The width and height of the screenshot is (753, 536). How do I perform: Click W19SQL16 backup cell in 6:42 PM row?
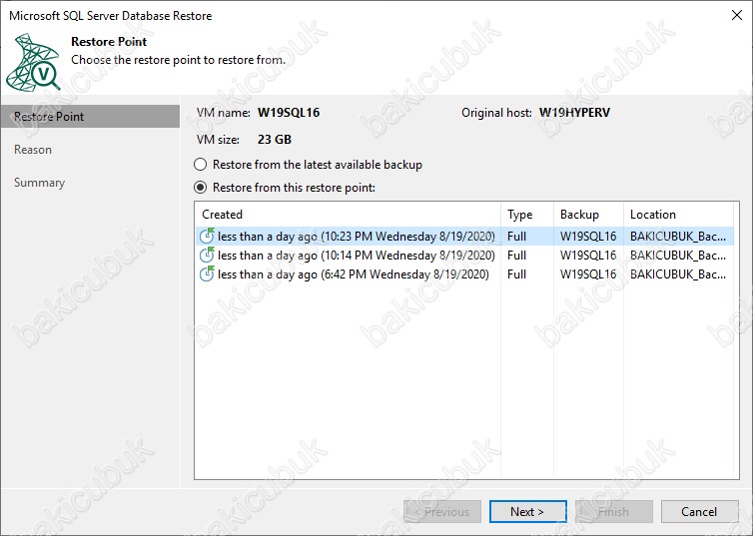(x=588, y=274)
